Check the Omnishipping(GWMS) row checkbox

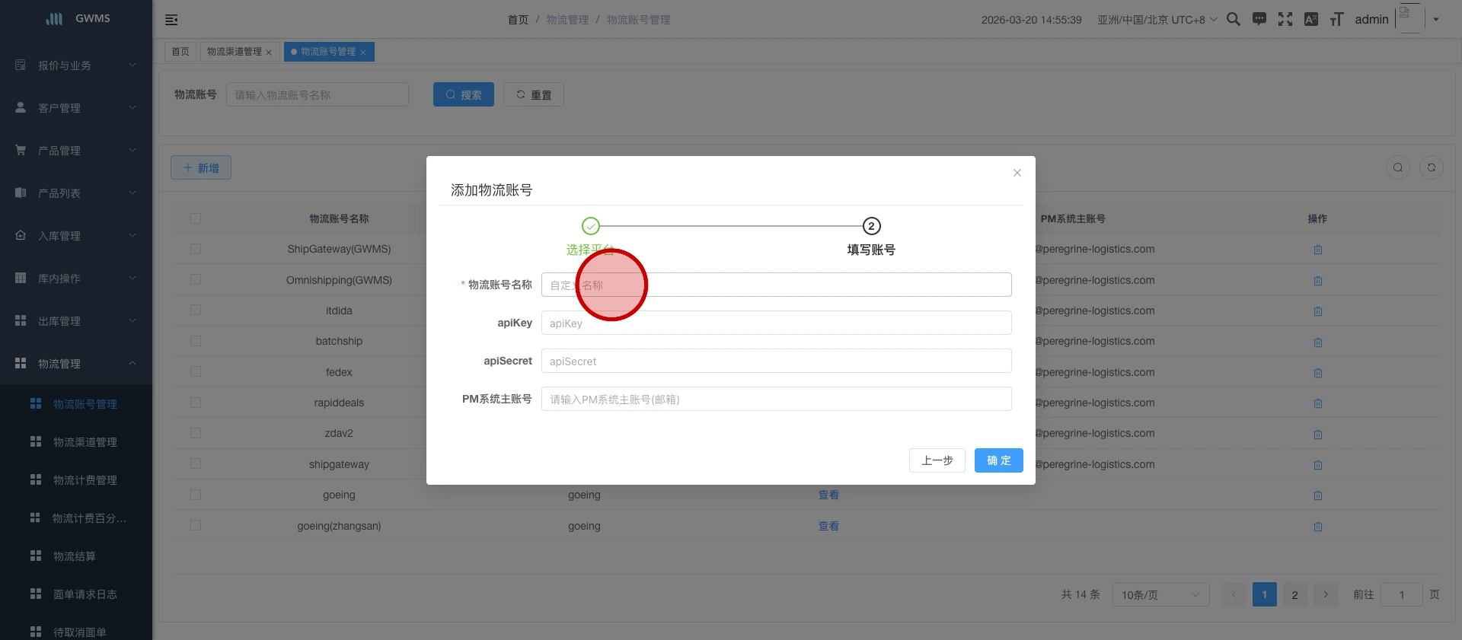[196, 279]
